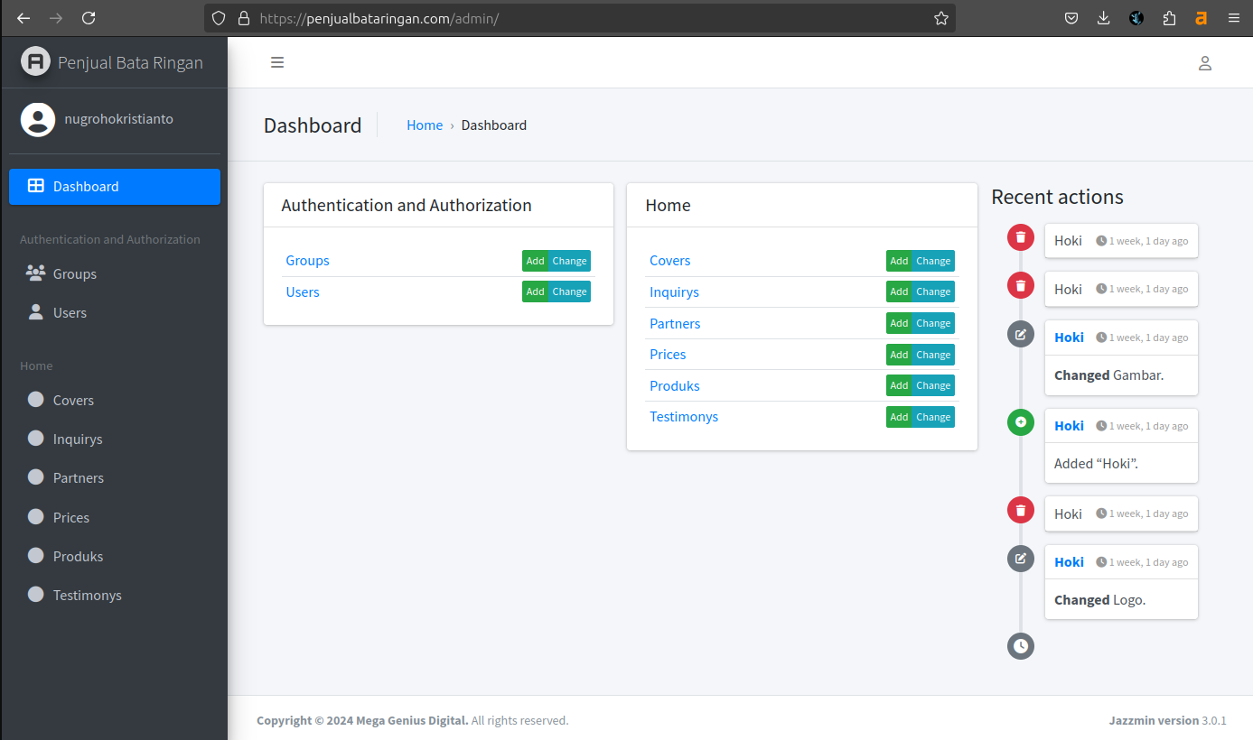Click Add button for Users
The image size is (1253, 740).
535,291
